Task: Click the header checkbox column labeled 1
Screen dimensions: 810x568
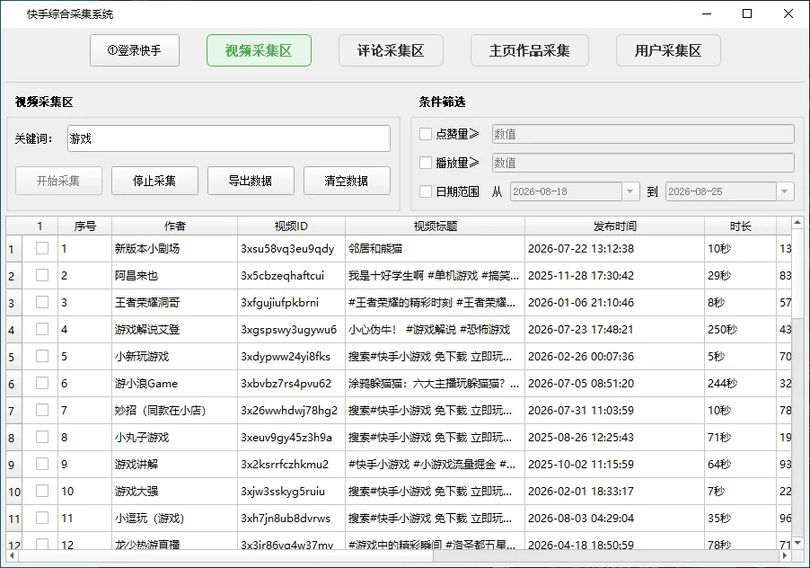Action: pyautogui.click(x=40, y=226)
